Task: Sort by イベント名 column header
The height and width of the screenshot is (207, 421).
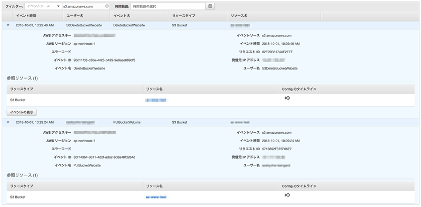Action: [x=122, y=16]
